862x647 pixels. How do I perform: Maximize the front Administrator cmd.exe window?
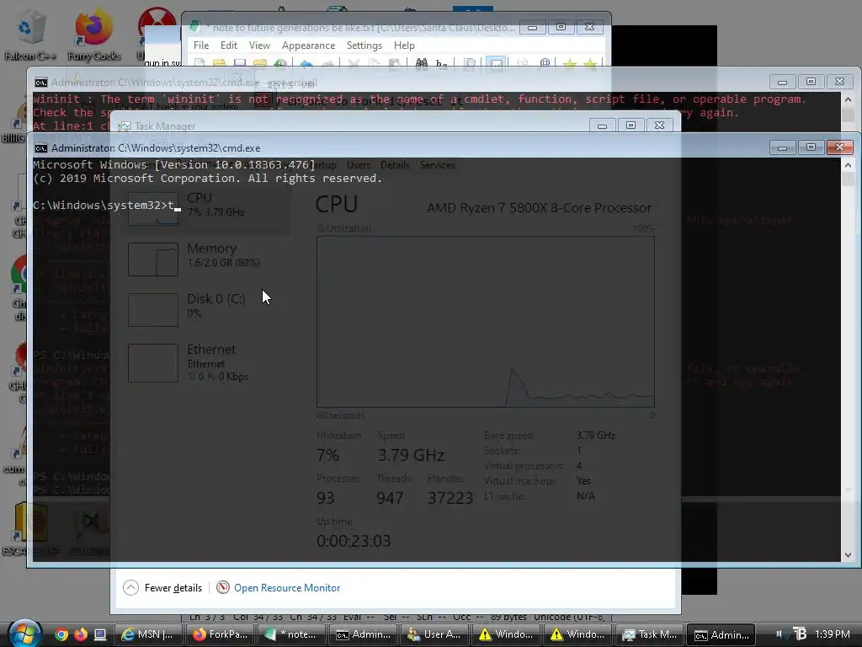click(811, 147)
